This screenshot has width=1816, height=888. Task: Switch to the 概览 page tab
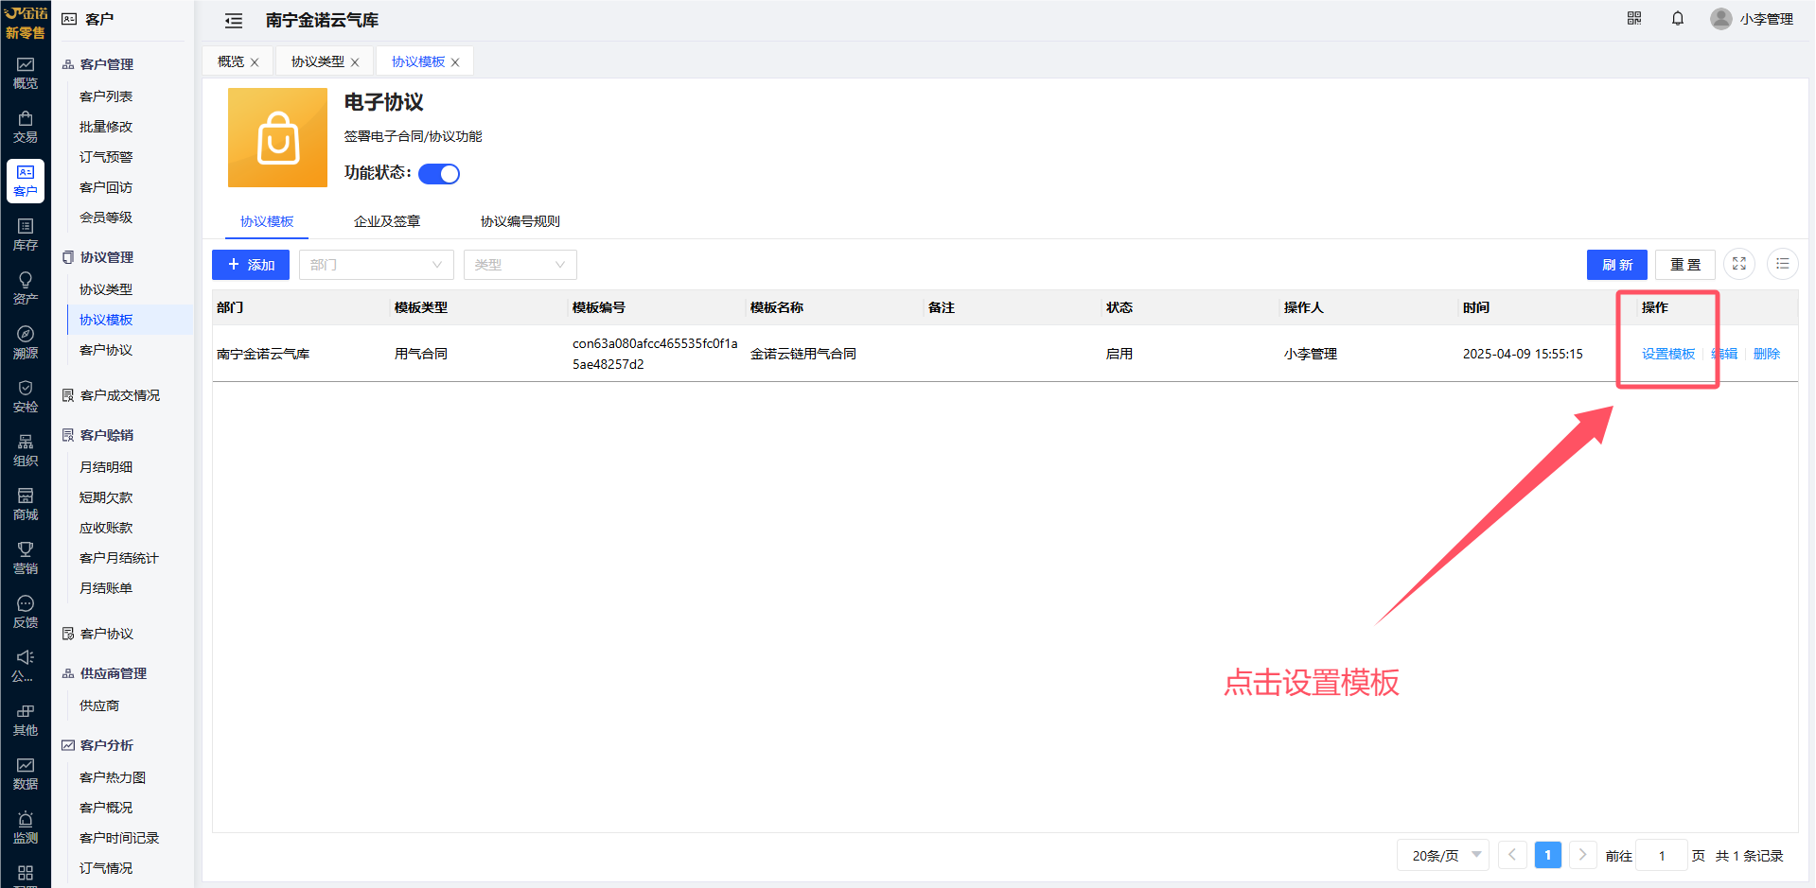click(231, 61)
